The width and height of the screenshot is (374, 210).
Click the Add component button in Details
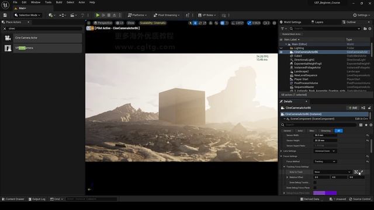[x=353, y=108]
